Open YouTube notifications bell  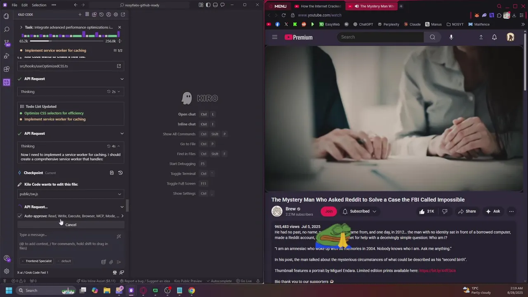point(494,37)
